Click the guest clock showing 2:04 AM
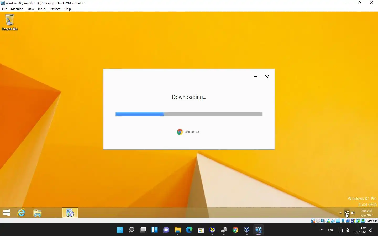 (x=366, y=213)
